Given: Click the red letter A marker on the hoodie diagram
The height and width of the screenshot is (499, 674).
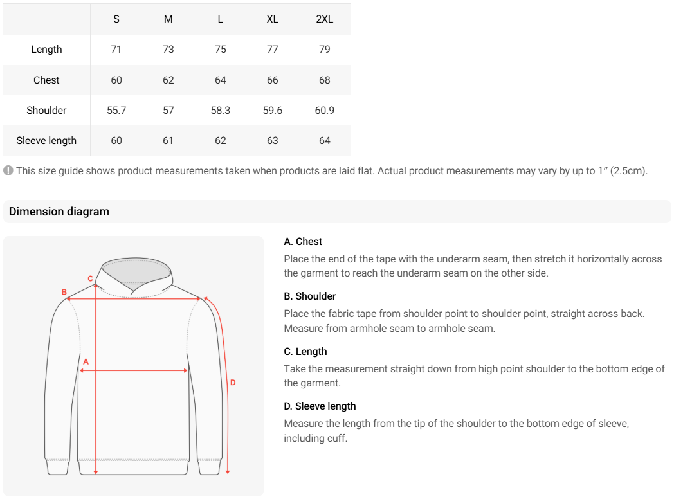Looking at the screenshot, I should [86, 362].
